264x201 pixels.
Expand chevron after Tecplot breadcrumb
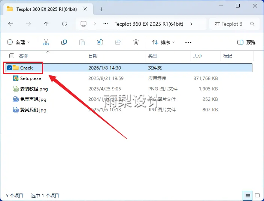191,24
